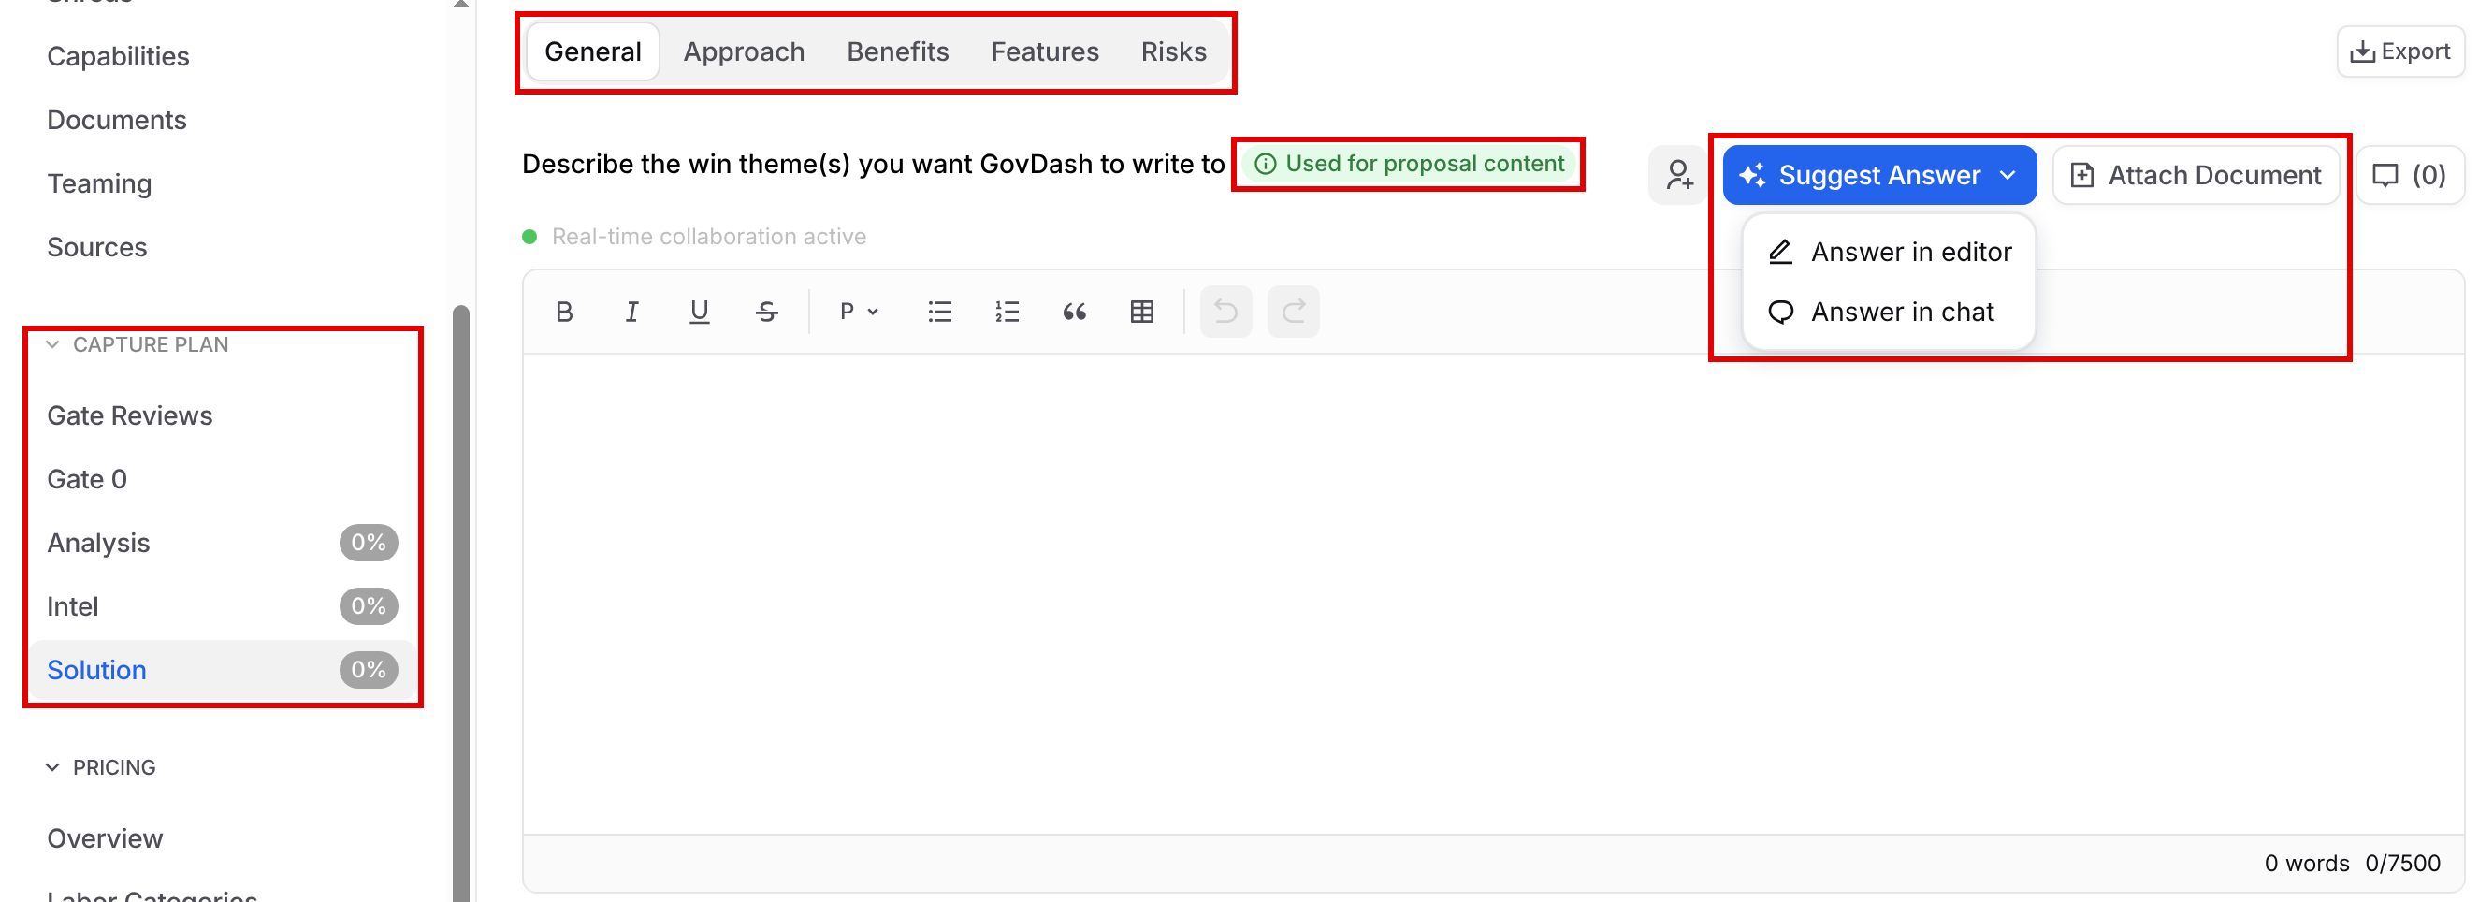Click the Attach Document button
The height and width of the screenshot is (902, 2479).
2196,175
